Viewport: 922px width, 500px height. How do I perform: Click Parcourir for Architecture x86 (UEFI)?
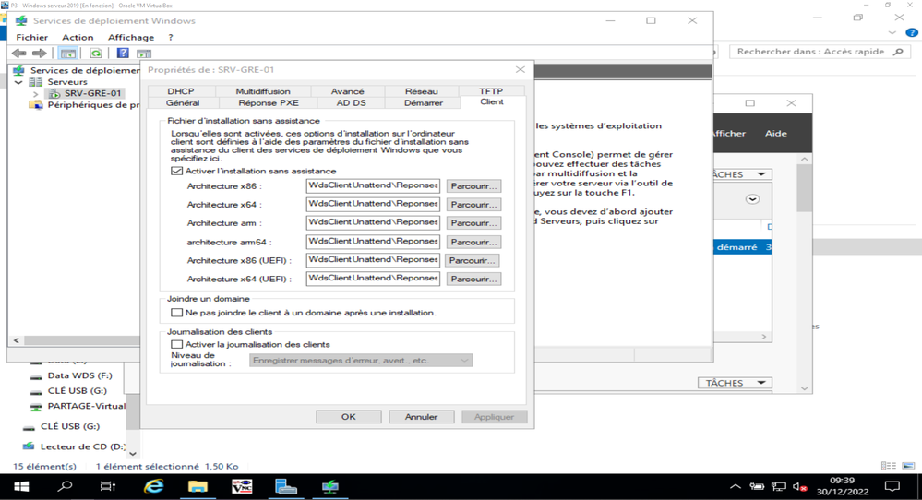pyautogui.click(x=473, y=260)
